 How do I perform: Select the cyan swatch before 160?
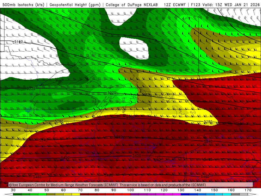(x=227, y=194)
